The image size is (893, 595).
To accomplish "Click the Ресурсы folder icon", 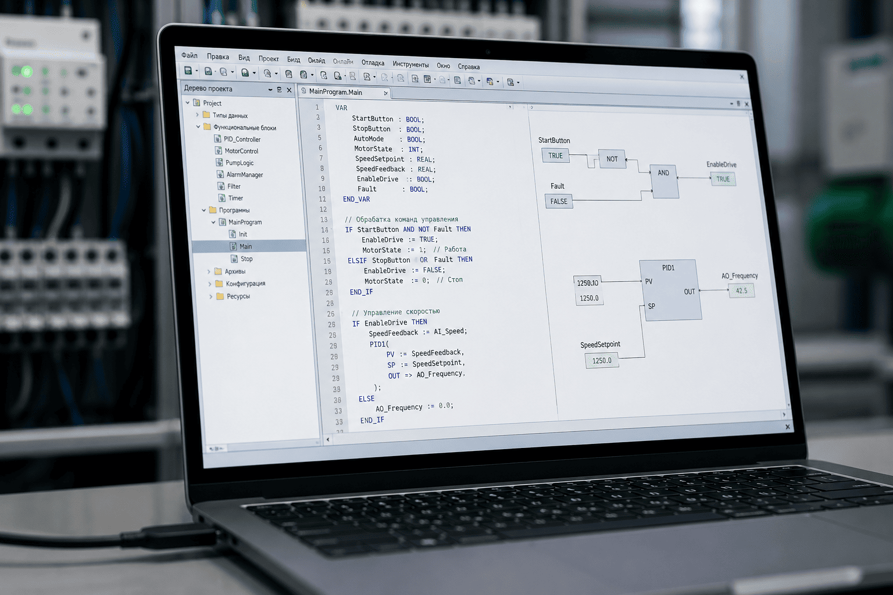I will [x=220, y=296].
